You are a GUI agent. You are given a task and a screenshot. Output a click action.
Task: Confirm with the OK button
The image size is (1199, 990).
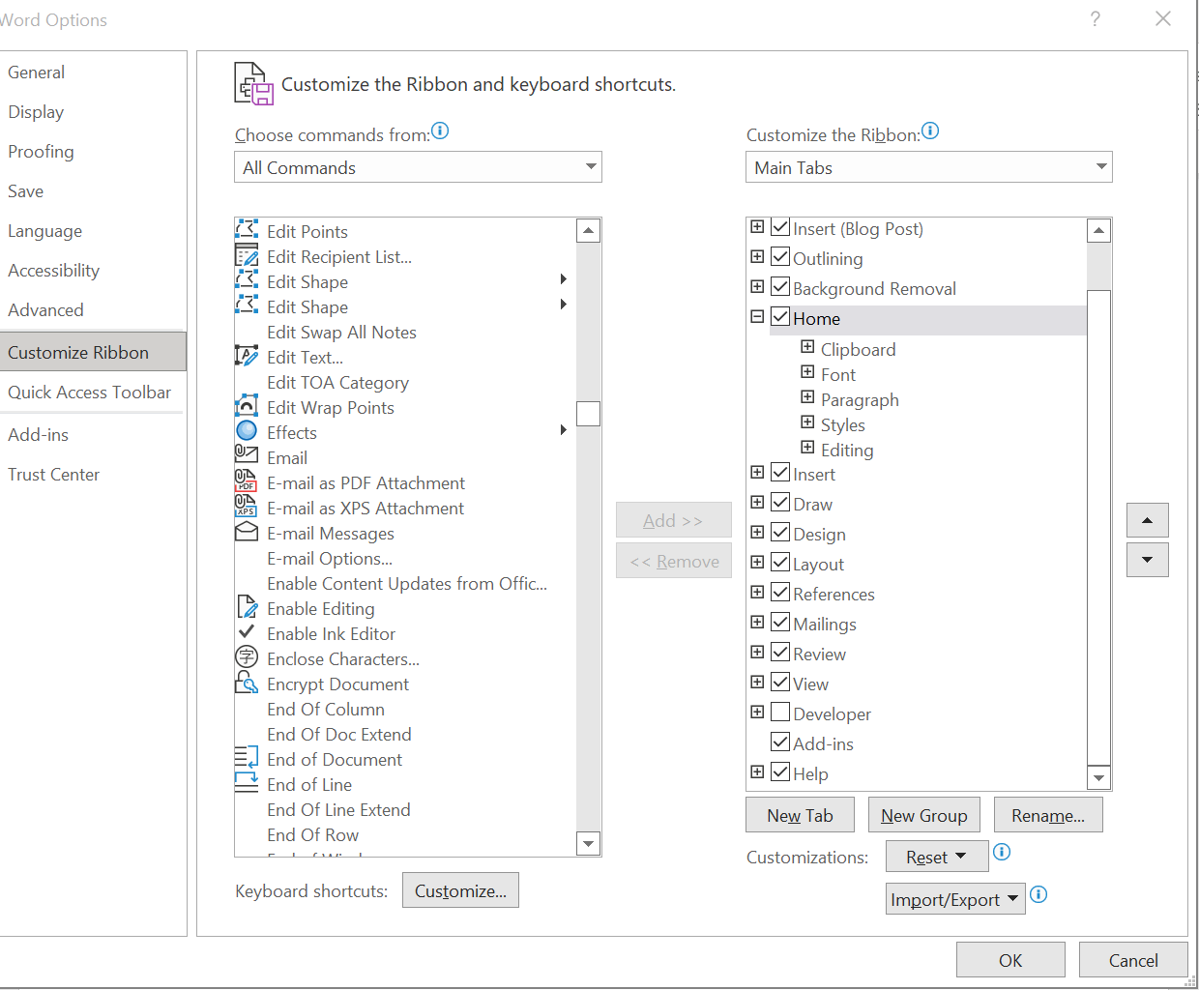point(1010,960)
